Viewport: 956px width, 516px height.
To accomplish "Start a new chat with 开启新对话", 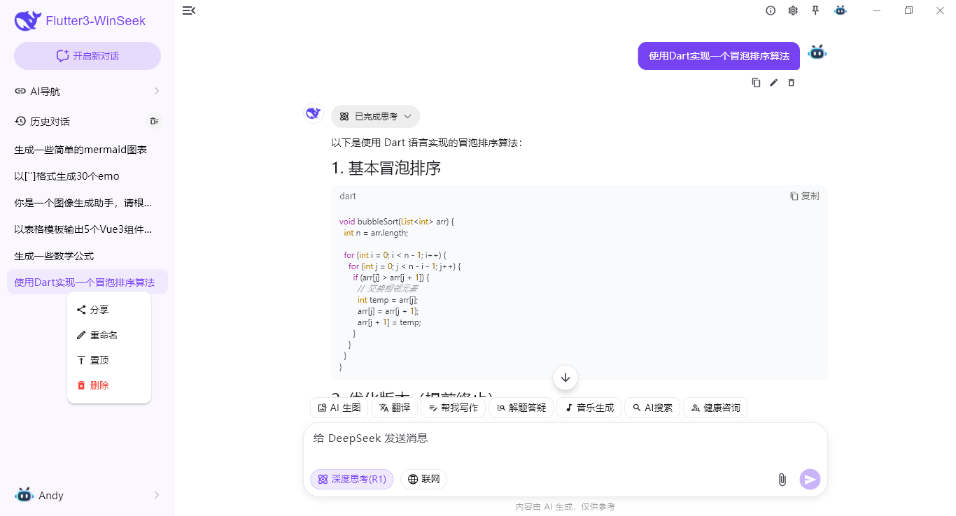I will 87,55.
